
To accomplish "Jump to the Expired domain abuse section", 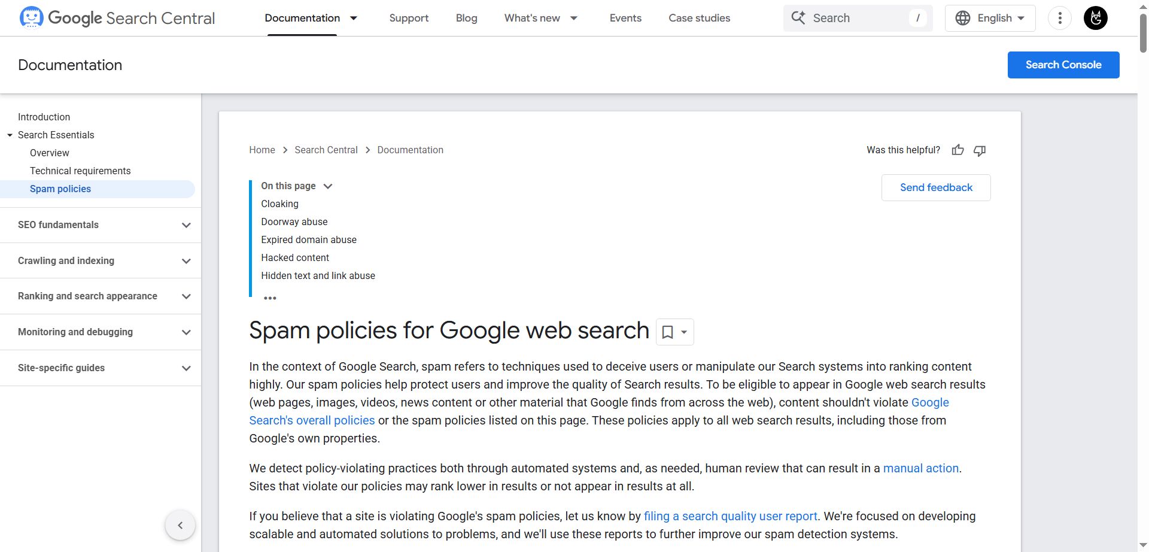I will pyautogui.click(x=309, y=239).
